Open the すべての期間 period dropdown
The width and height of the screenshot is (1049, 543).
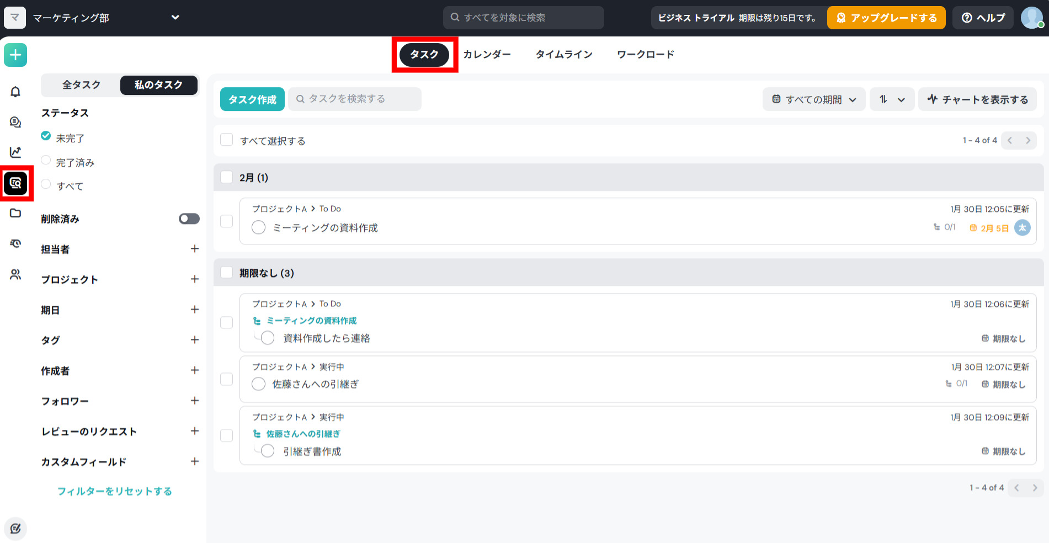click(813, 99)
